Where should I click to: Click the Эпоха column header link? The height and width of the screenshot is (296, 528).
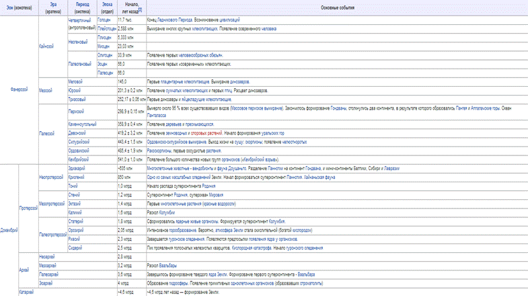(x=107, y=5)
